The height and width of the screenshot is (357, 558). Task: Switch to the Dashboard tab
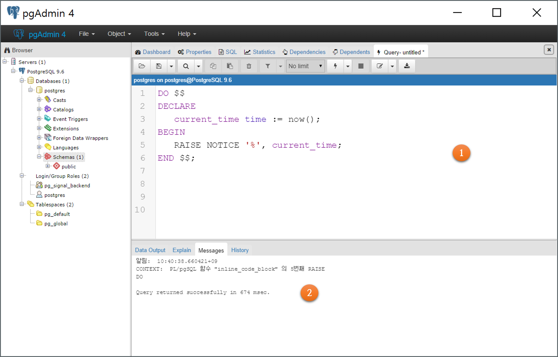click(x=153, y=52)
